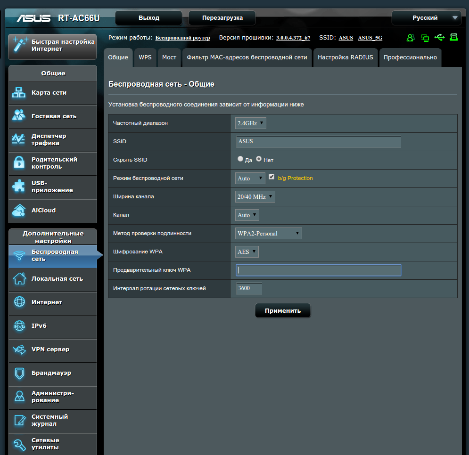Click the Диспетчер трафика graph icon
469x455 pixels.
coord(18,139)
